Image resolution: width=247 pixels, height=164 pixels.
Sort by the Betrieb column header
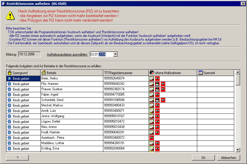click(x=72, y=73)
